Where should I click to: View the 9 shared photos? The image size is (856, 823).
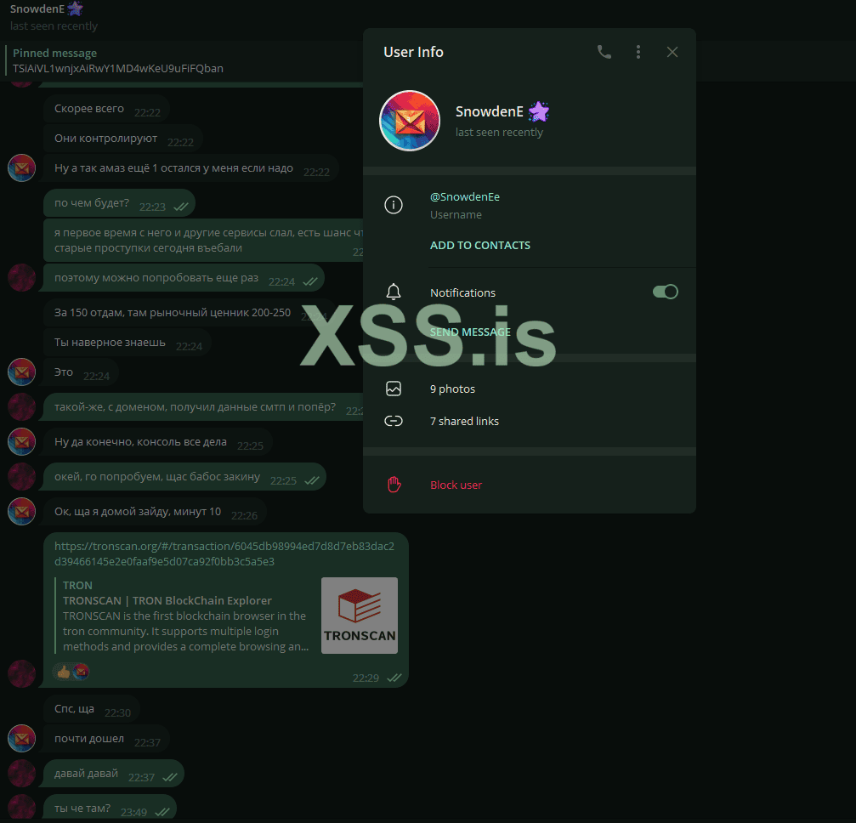point(452,389)
